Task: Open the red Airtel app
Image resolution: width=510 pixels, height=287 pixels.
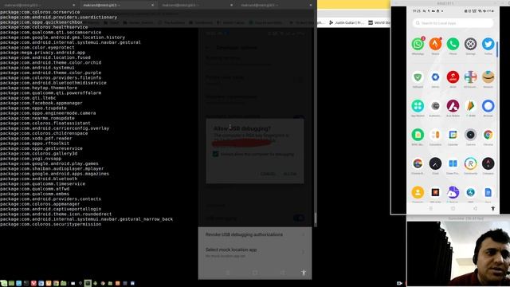Action: [453, 77]
